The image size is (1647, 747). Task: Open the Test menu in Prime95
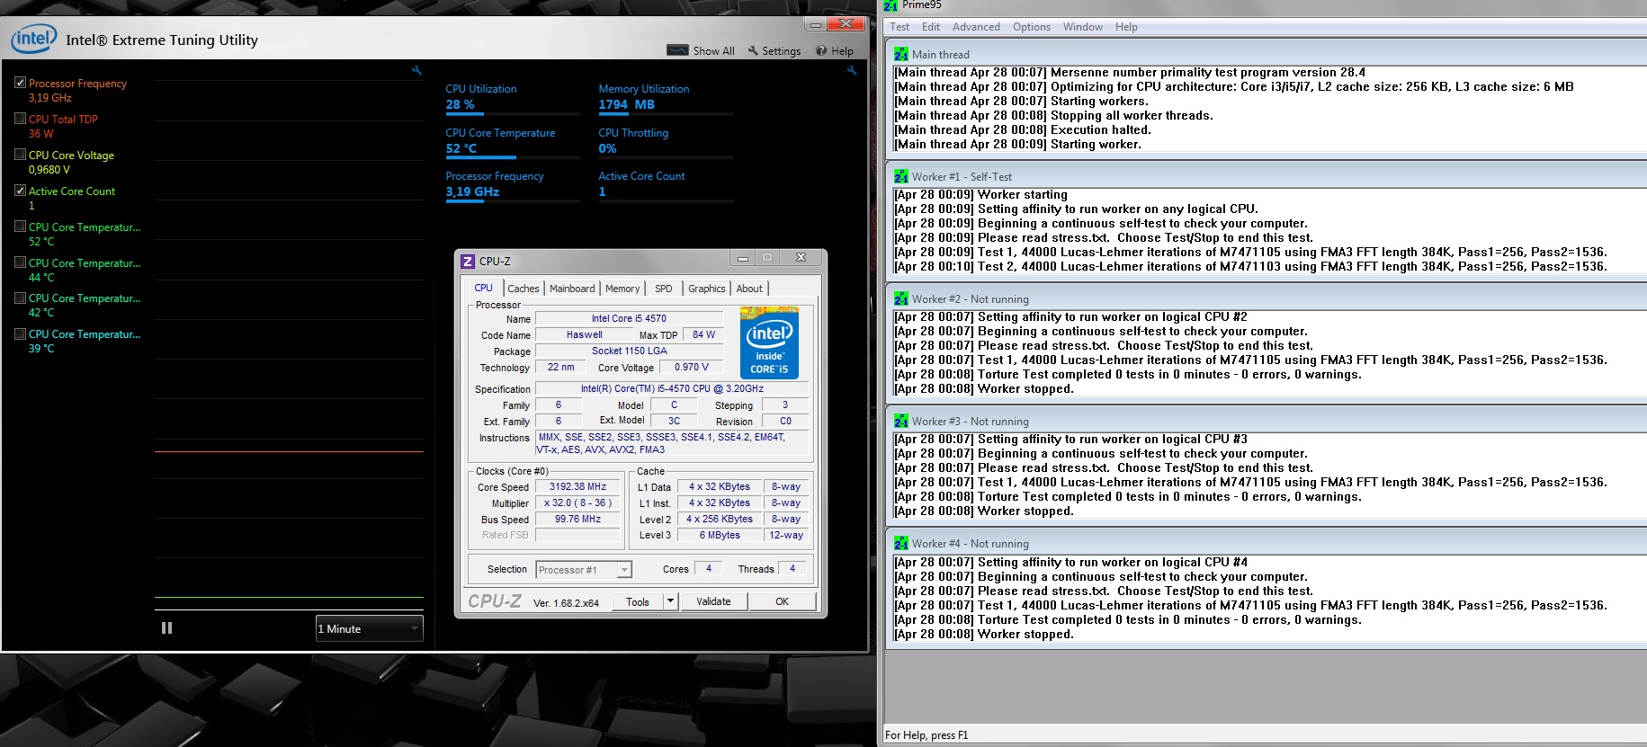click(900, 27)
